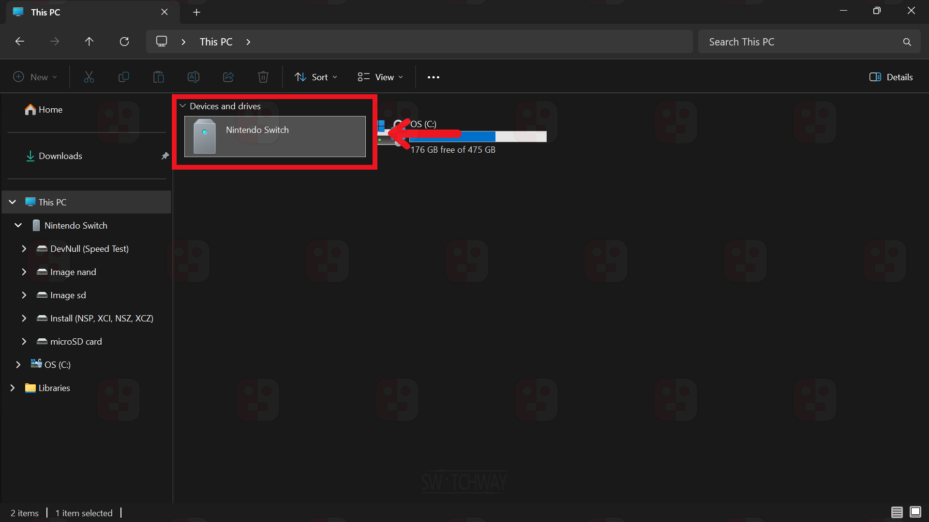
Task: Click the Copy icon in toolbar
Action: (x=124, y=77)
